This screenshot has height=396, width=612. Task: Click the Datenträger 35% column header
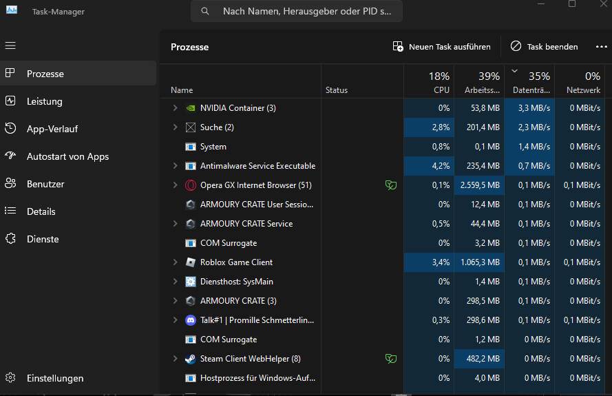point(529,82)
